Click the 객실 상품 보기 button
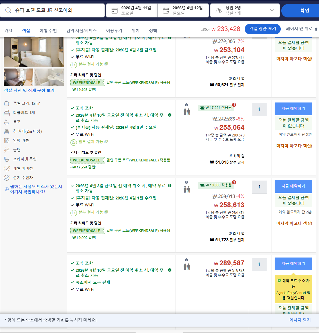This screenshot has height=333, width=319. coord(262,29)
